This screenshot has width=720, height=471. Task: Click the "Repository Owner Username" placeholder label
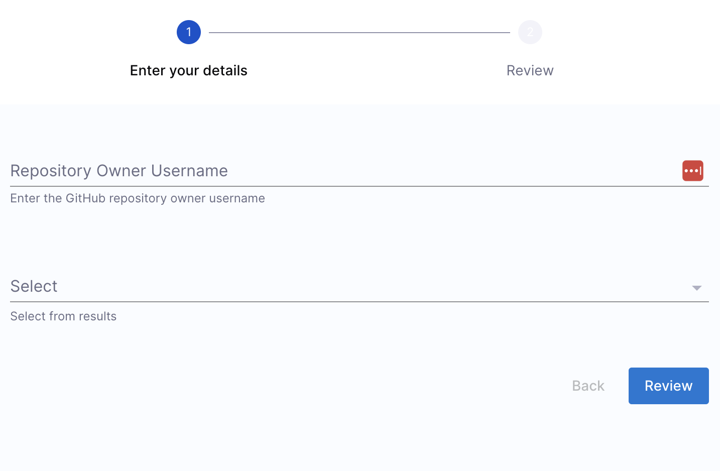[119, 171]
